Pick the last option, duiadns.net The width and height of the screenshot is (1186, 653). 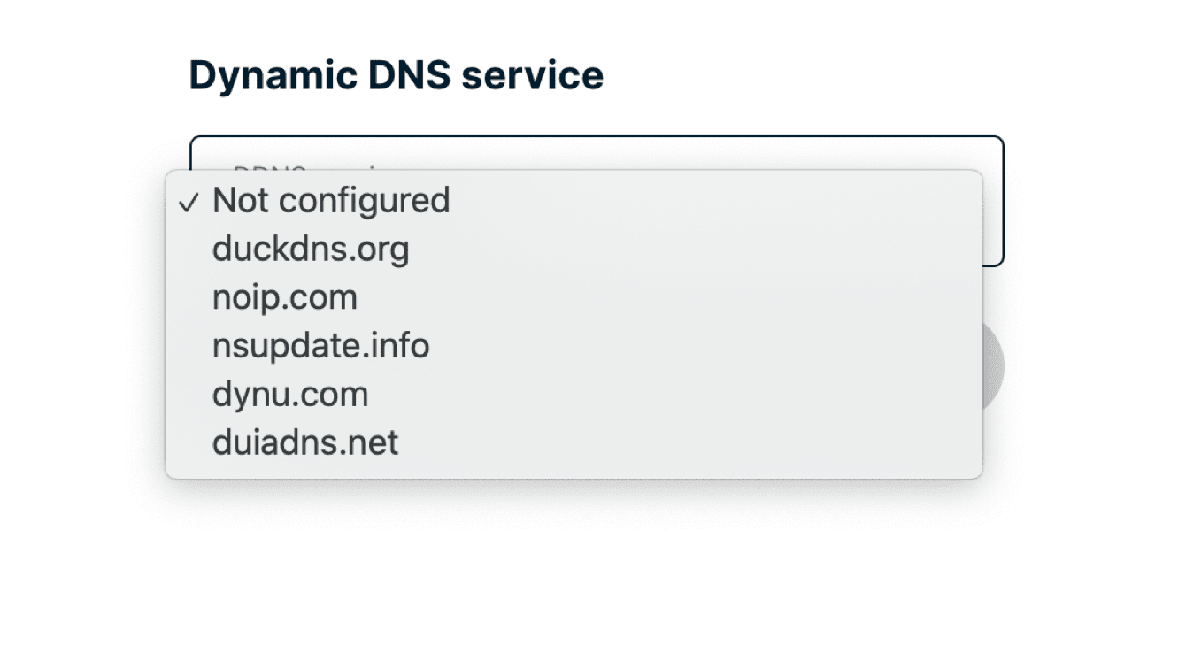point(305,442)
